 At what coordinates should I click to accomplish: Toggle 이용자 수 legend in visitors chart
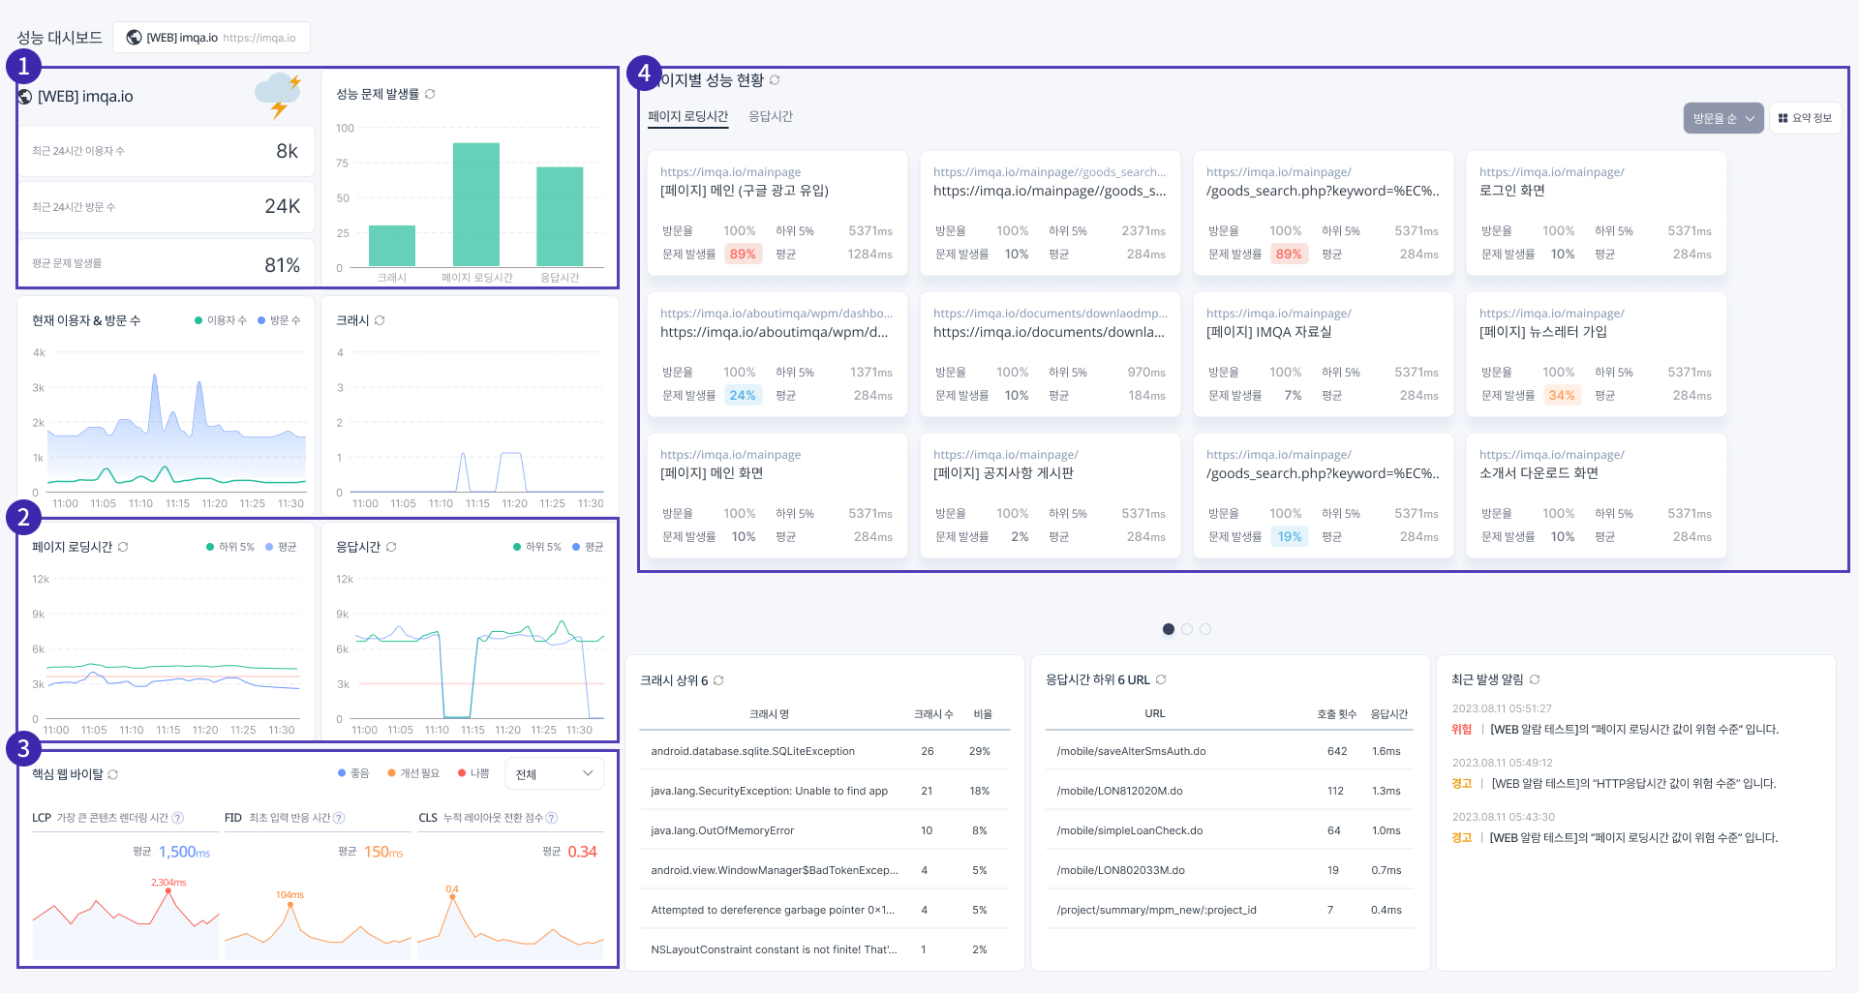221,320
